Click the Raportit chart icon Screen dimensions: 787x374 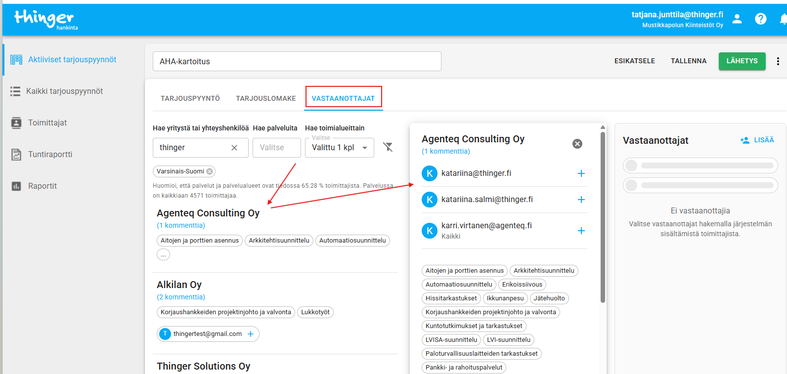[x=16, y=186]
